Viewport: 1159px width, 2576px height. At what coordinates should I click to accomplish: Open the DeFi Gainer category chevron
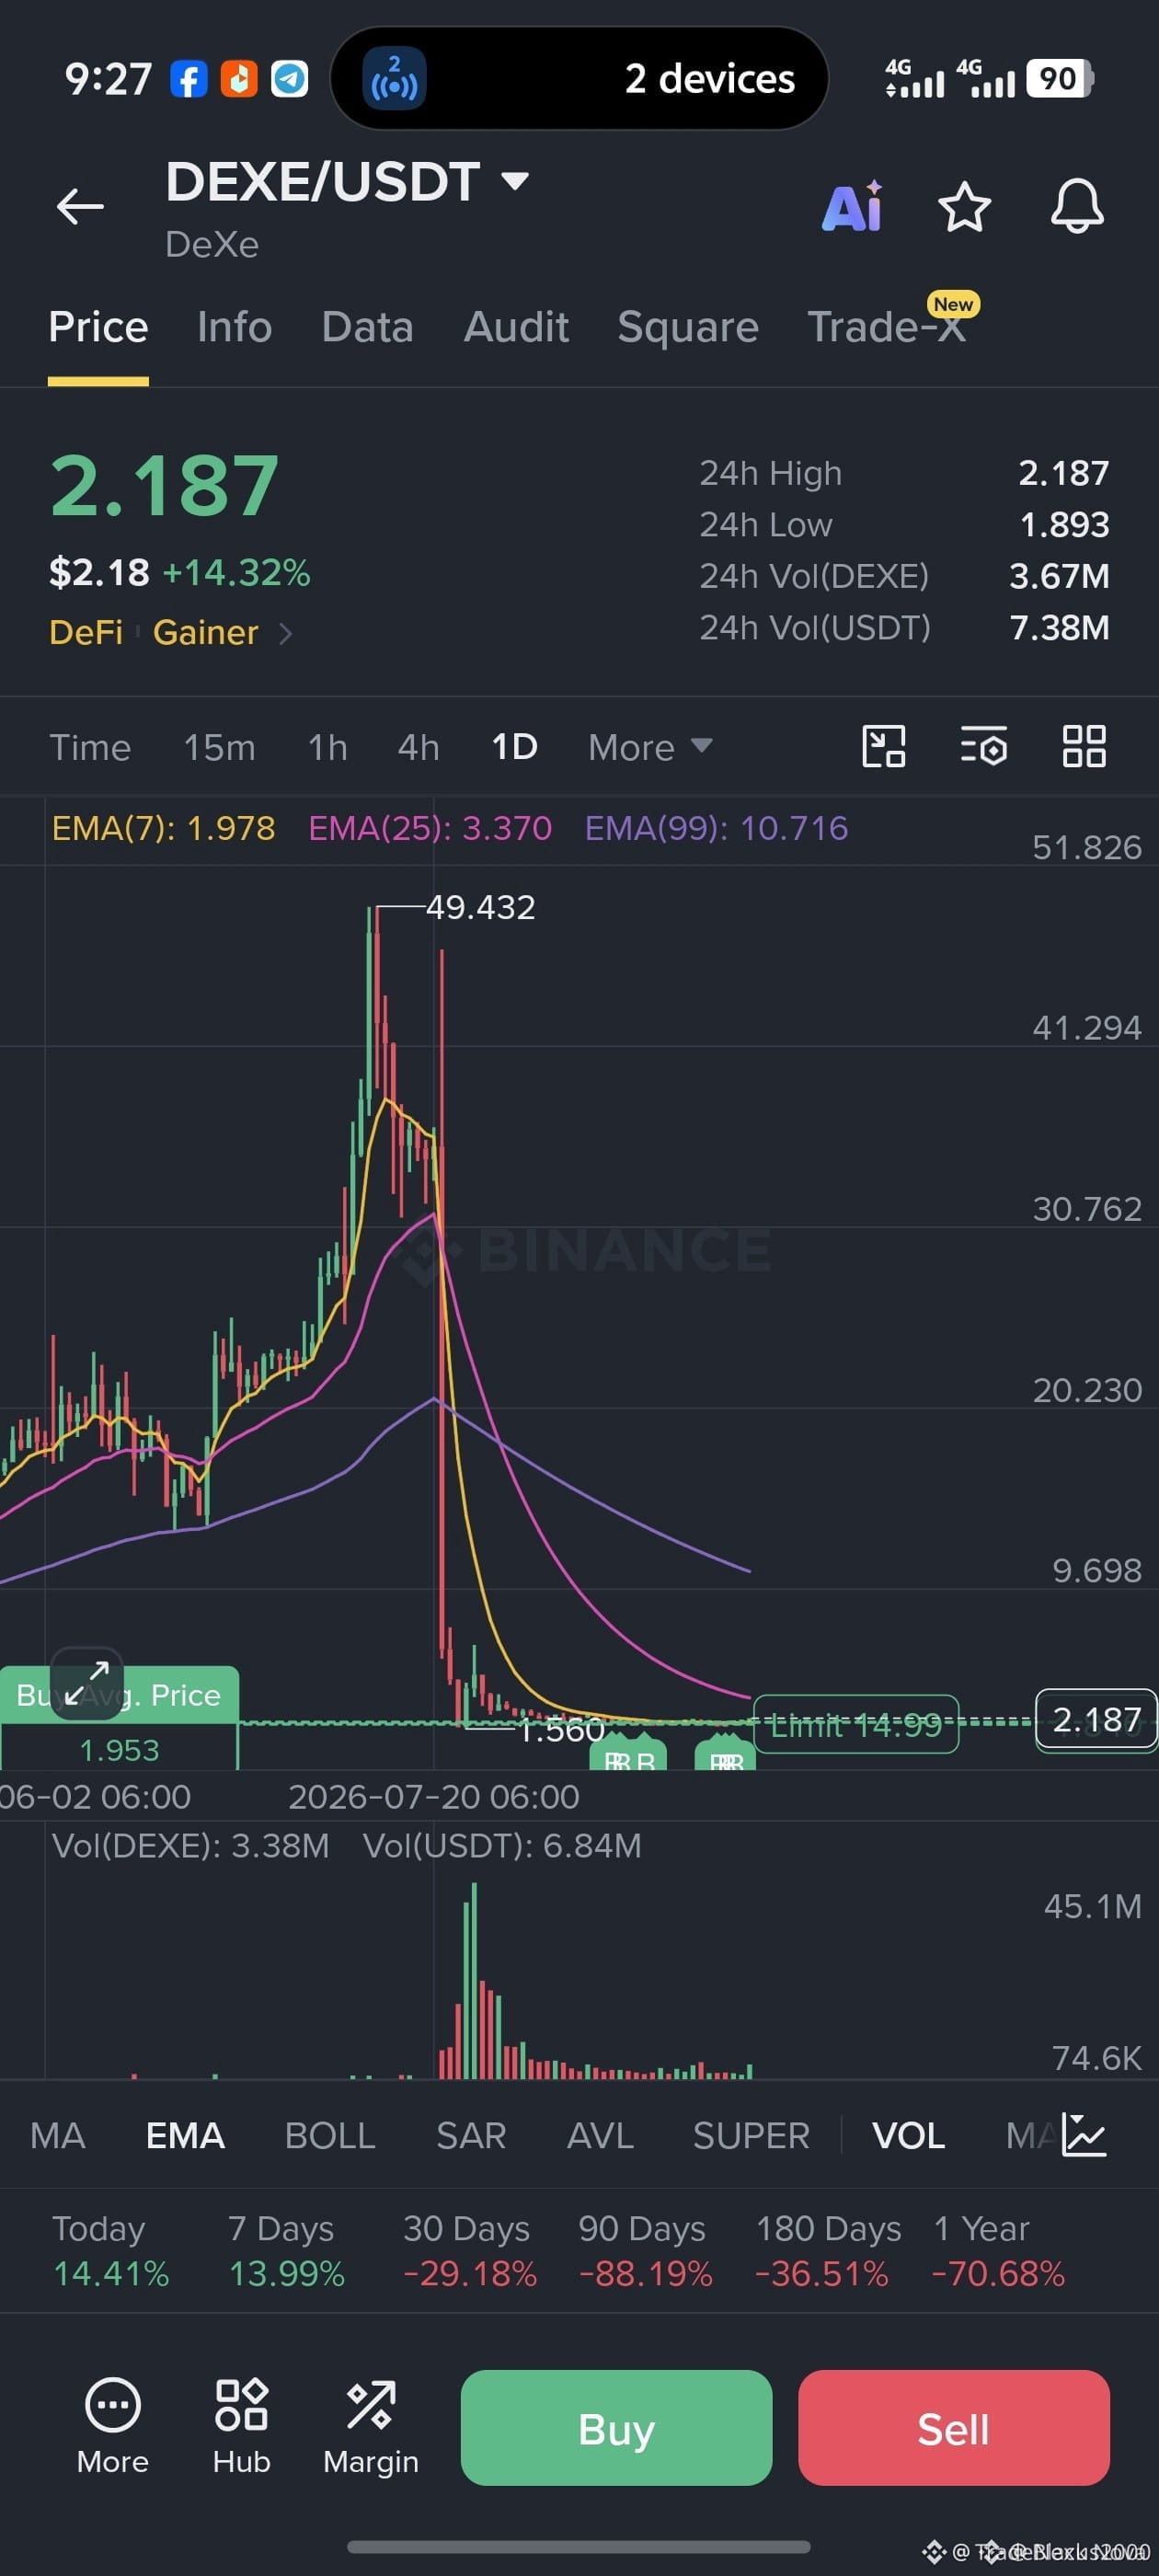[286, 633]
